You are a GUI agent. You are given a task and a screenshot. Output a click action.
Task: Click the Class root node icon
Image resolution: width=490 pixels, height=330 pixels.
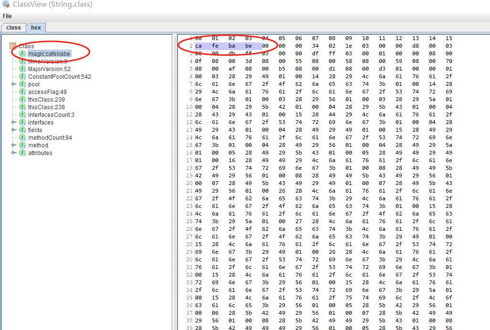tap(13, 46)
